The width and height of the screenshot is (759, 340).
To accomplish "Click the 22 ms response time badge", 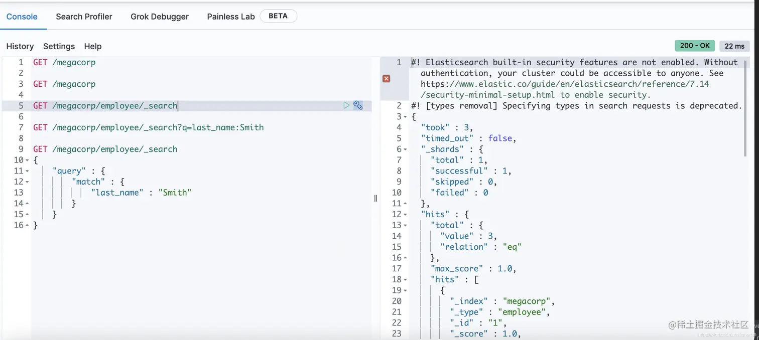I will [x=734, y=46].
